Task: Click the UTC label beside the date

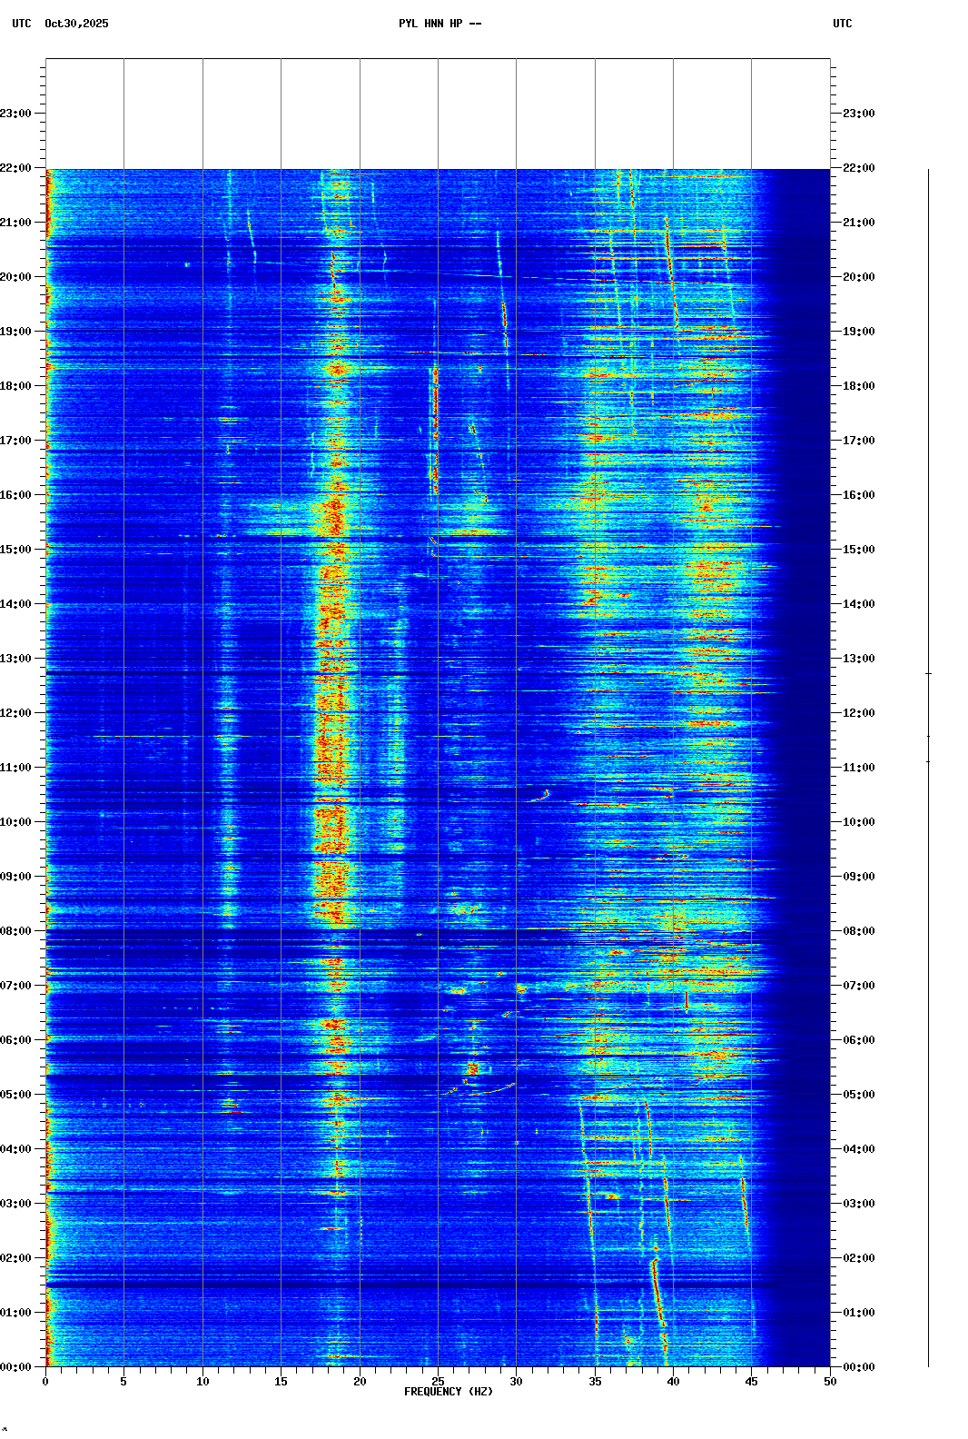Action: tap(21, 24)
